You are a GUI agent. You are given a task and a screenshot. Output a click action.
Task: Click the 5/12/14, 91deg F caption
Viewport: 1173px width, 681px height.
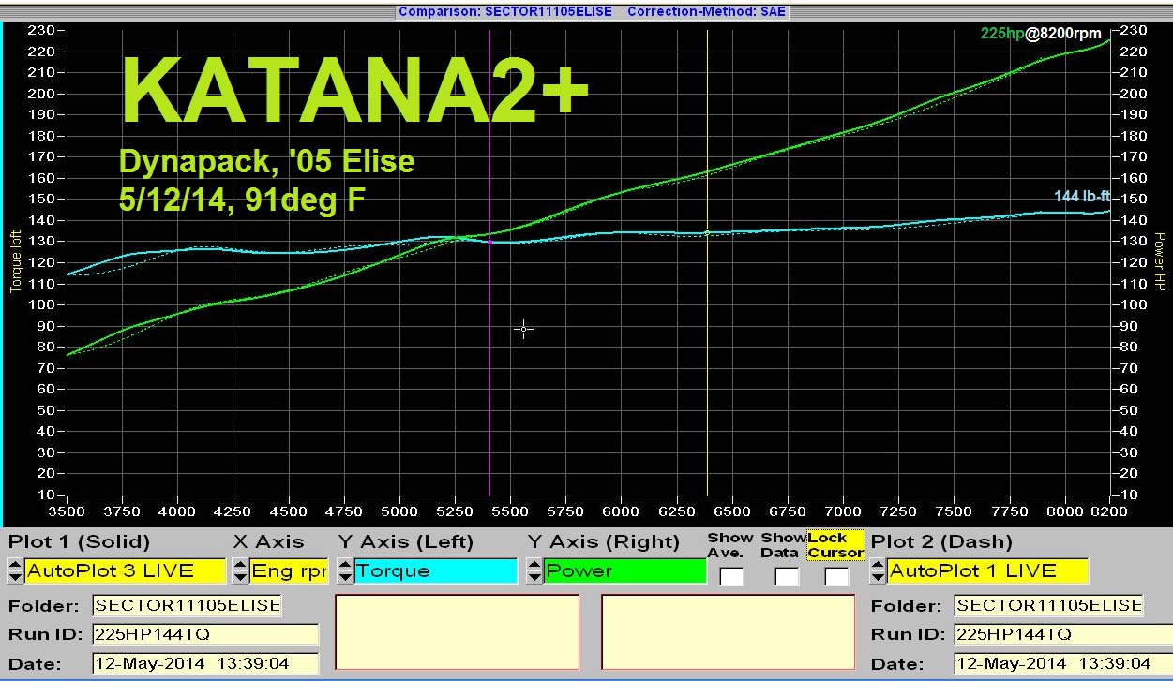(x=242, y=200)
